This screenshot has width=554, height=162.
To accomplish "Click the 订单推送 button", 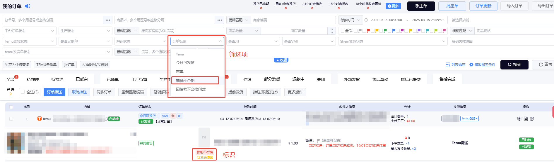I will click(x=54, y=92).
